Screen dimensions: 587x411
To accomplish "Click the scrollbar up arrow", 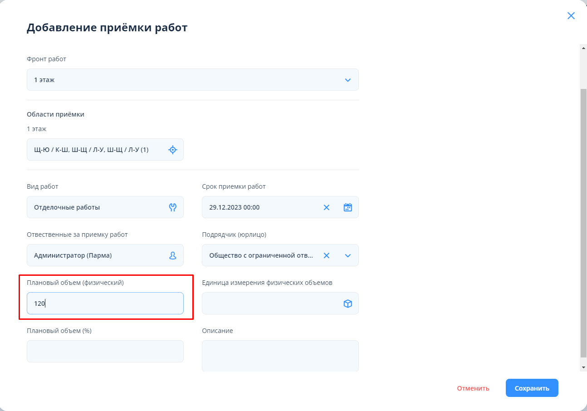I will [583, 48].
